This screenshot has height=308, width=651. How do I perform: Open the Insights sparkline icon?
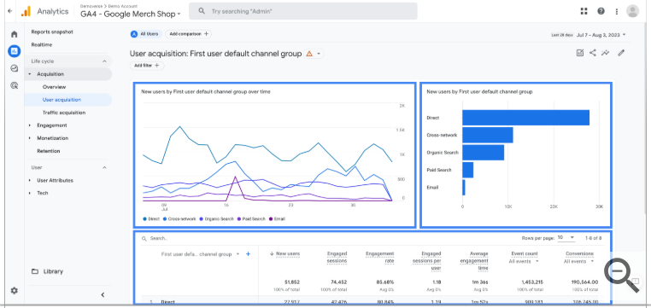[606, 53]
